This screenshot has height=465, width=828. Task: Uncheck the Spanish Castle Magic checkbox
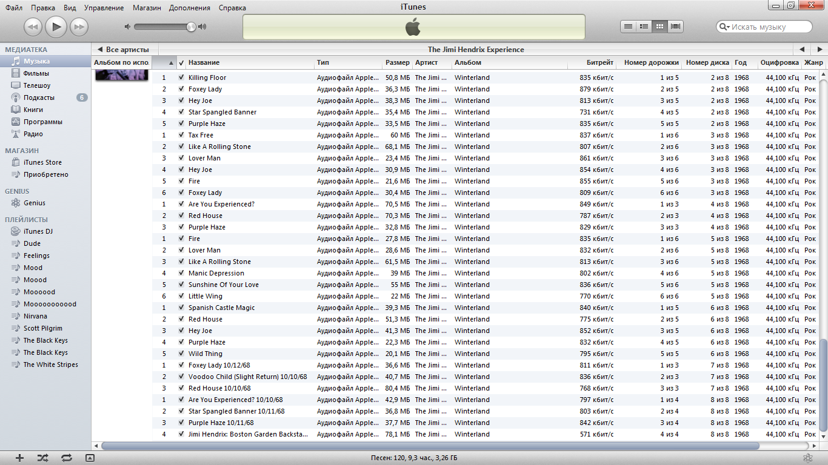tap(181, 308)
